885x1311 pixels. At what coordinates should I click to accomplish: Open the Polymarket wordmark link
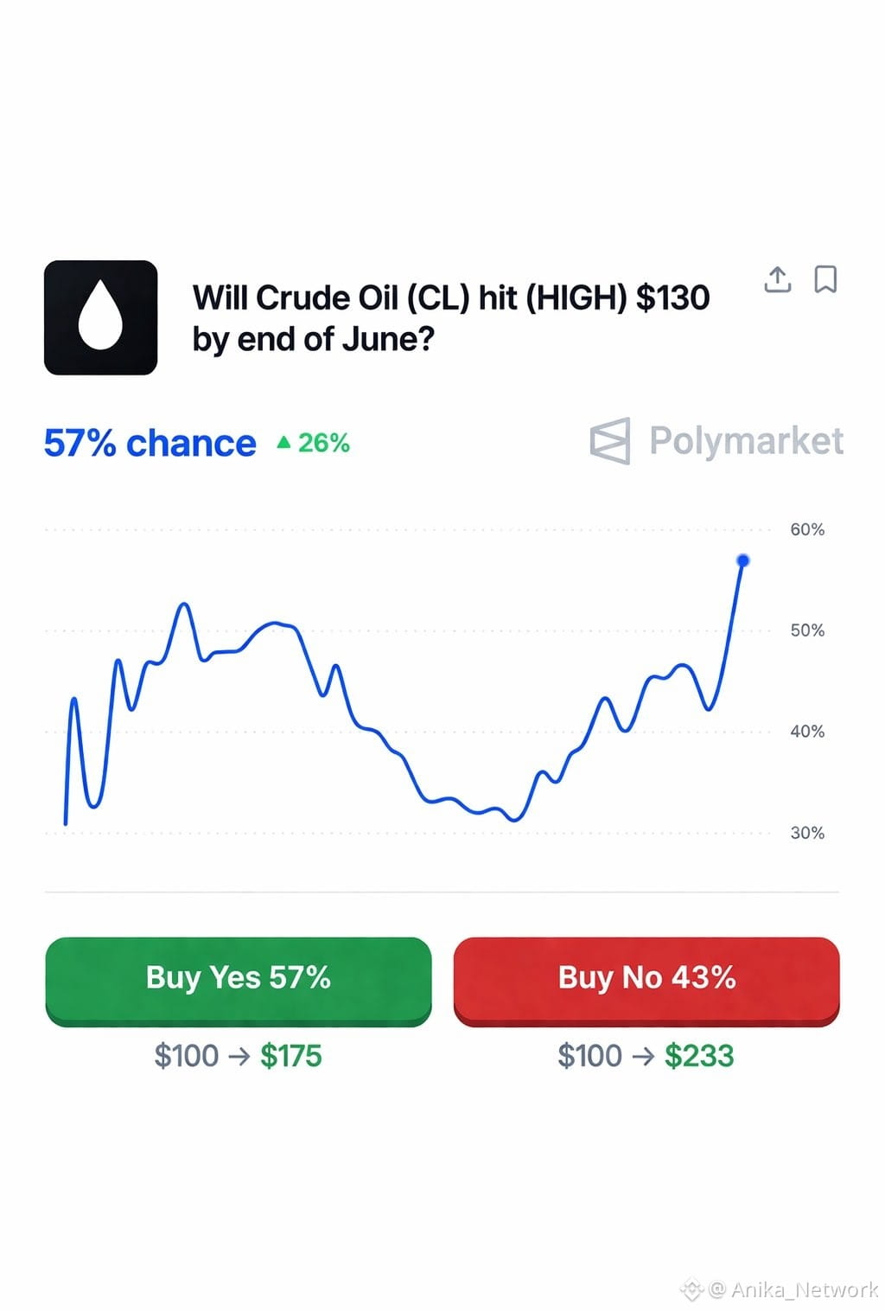[x=746, y=441]
